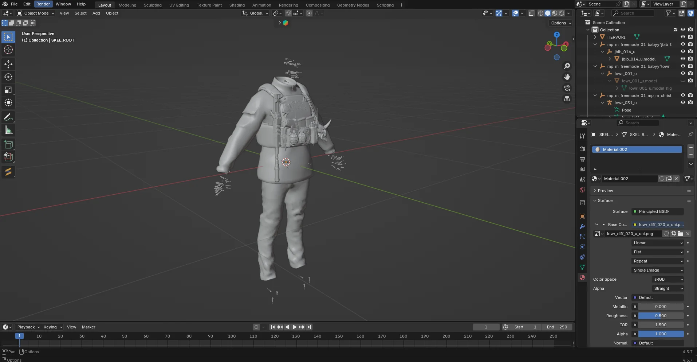Image resolution: width=697 pixels, height=362 pixels.
Task: Select the Cursor tool in the toolbar
Action: tap(8, 50)
